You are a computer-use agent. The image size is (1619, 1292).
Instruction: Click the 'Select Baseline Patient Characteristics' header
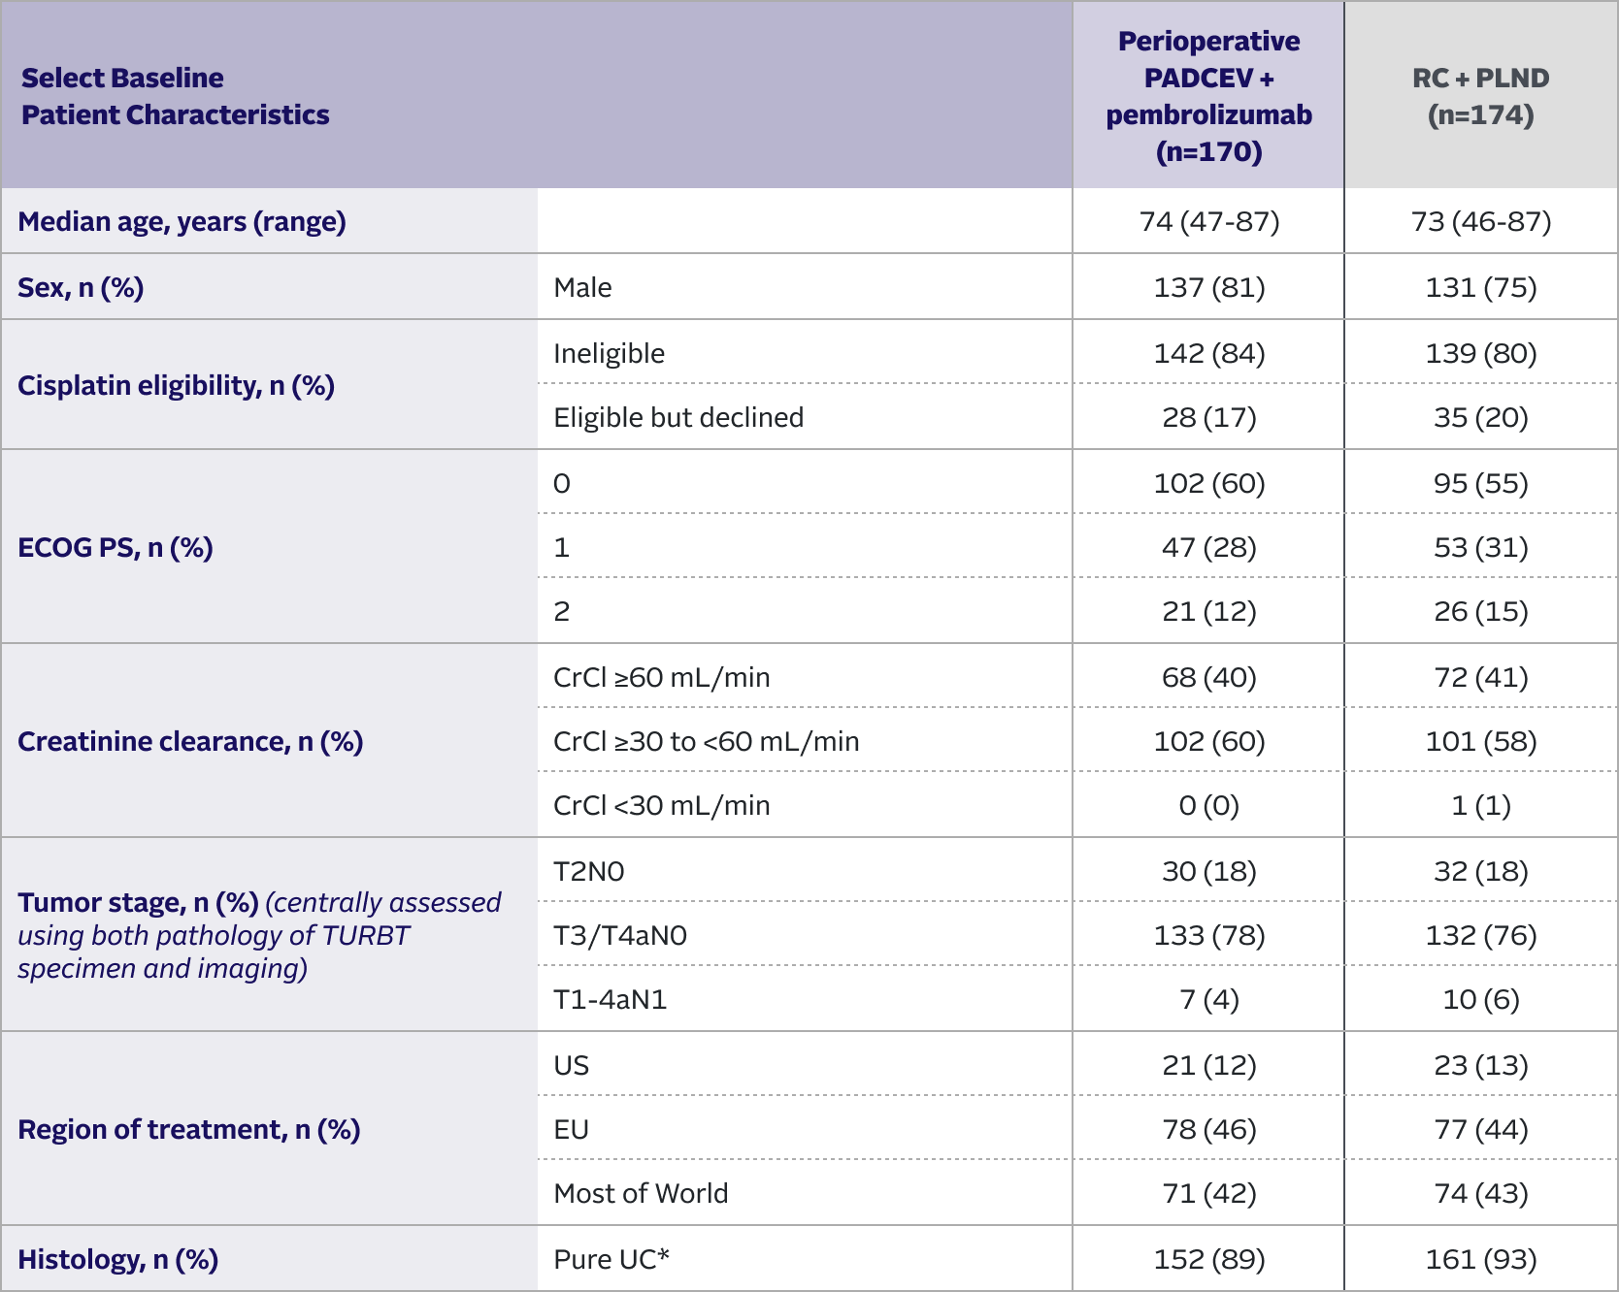click(x=175, y=96)
